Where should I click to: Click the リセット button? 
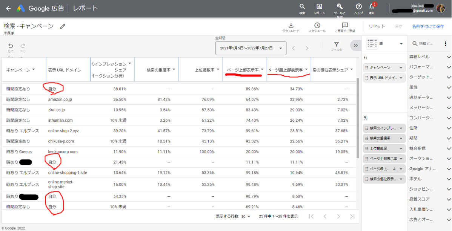click(x=377, y=26)
